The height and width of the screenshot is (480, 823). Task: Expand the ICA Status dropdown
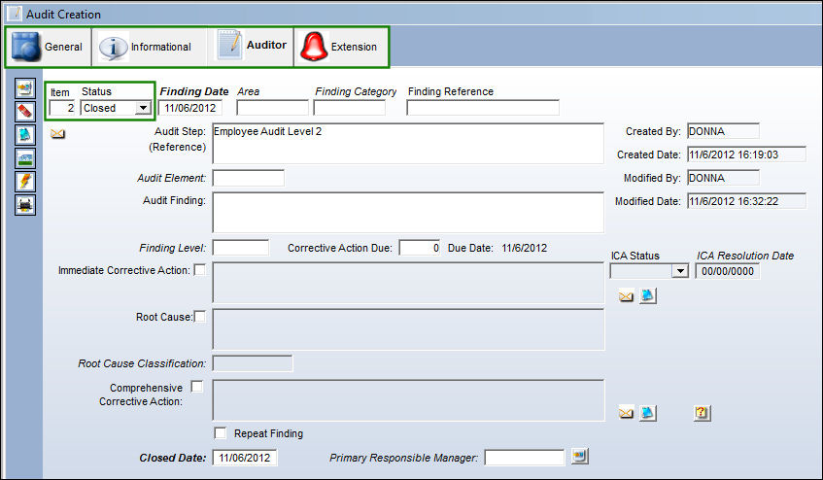tap(680, 271)
